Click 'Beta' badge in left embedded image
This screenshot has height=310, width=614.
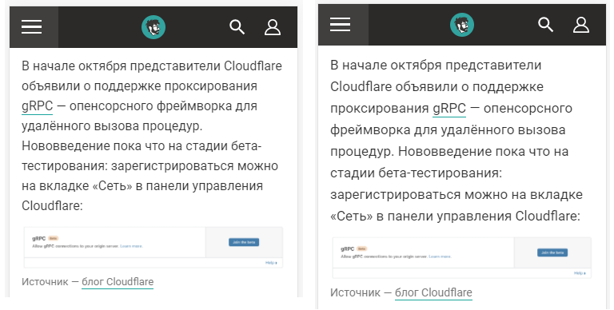pyautogui.click(x=54, y=238)
